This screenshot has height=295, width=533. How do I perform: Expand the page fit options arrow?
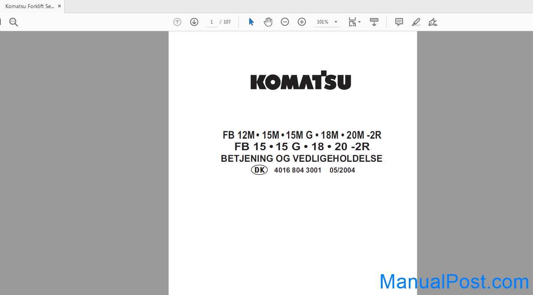[360, 22]
